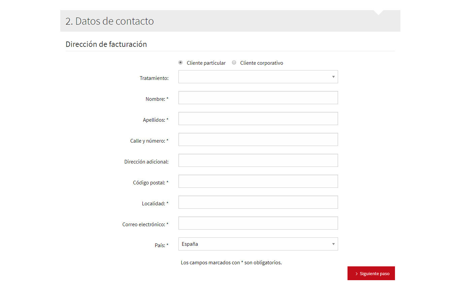Click the Calle y número field
Screen dimensions: 464x294
click(258, 140)
